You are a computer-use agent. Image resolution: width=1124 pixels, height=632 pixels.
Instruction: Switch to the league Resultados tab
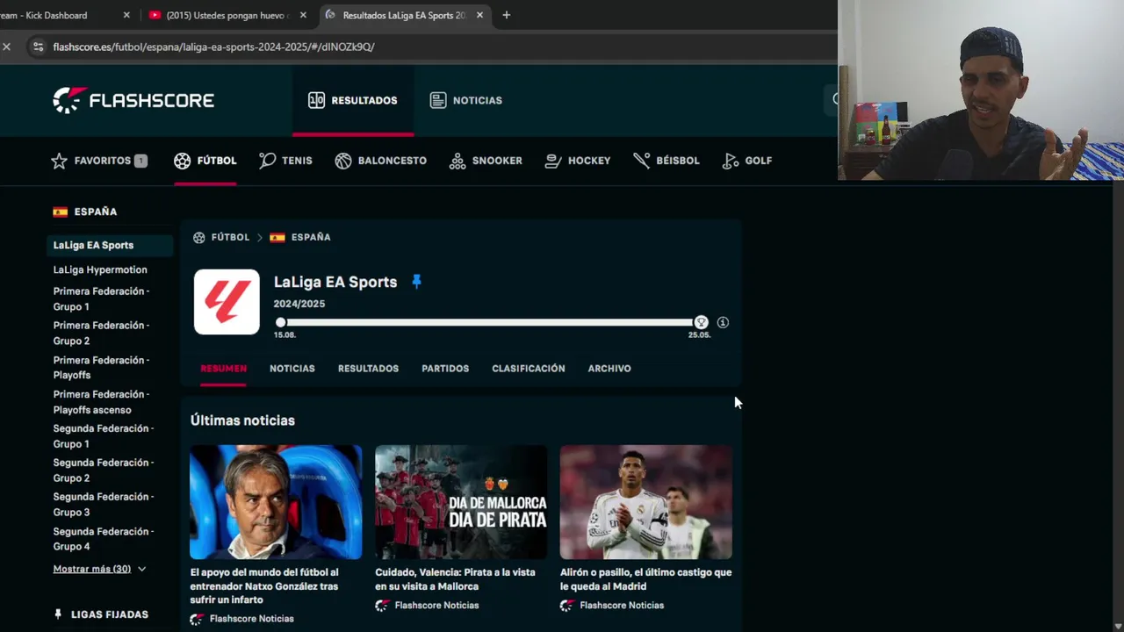tap(368, 369)
